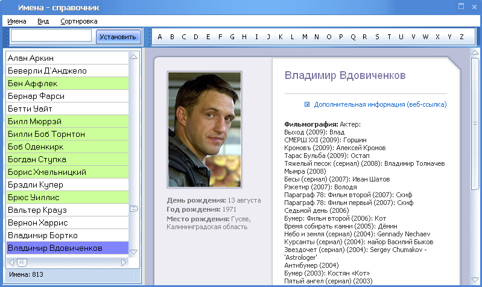Select Вернон Харрис in the list
The height and width of the screenshot is (287, 482).
pyautogui.click(x=68, y=222)
